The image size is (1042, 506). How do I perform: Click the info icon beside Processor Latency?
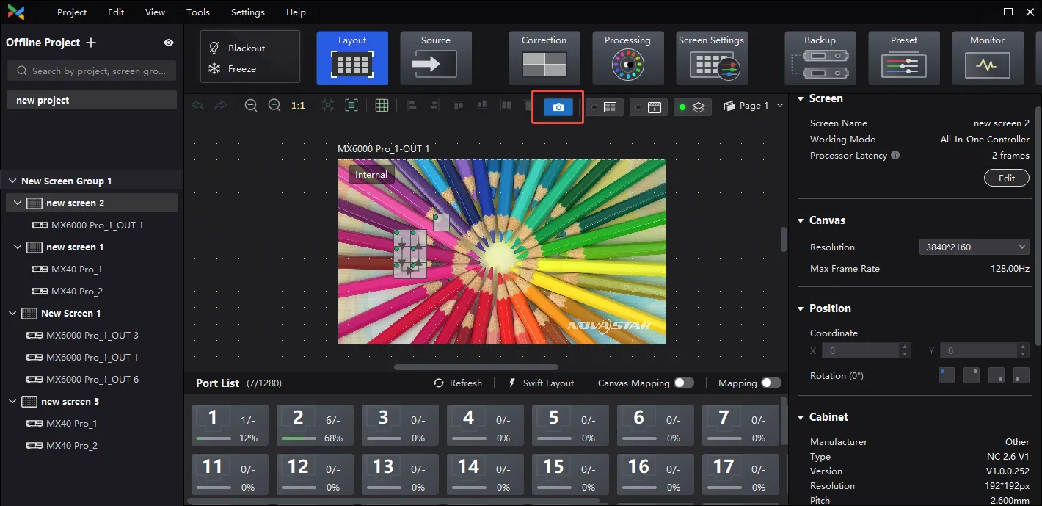(895, 156)
